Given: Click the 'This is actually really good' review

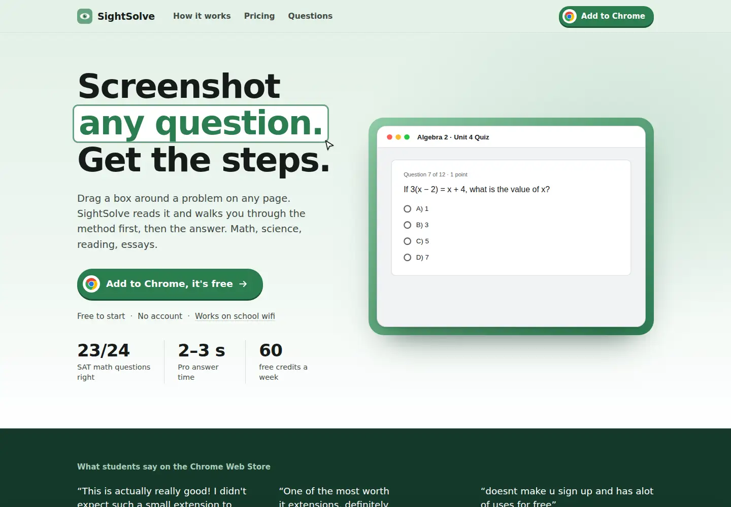Looking at the screenshot, I should pos(162,497).
